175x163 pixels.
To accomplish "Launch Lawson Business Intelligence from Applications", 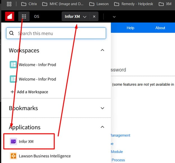I will (x=44, y=156).
